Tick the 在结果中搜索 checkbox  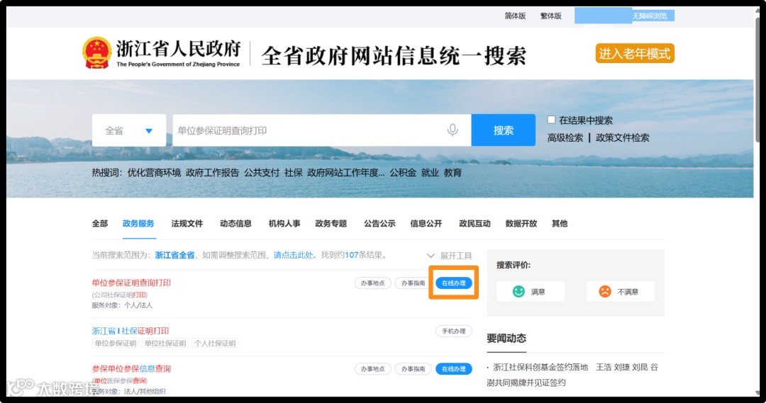[x=551, y=120]
